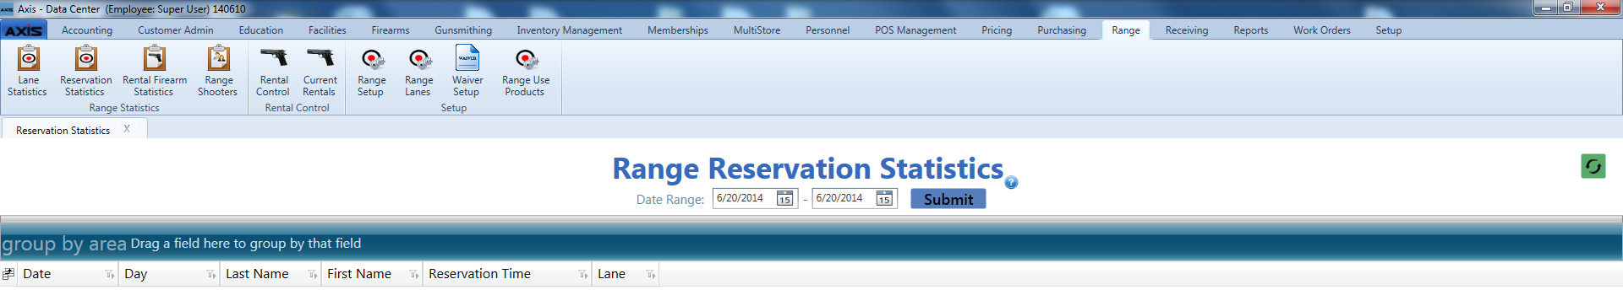Switch to Receiving tab
This screenshot has width=1623, height=306.
[1187, 30]
